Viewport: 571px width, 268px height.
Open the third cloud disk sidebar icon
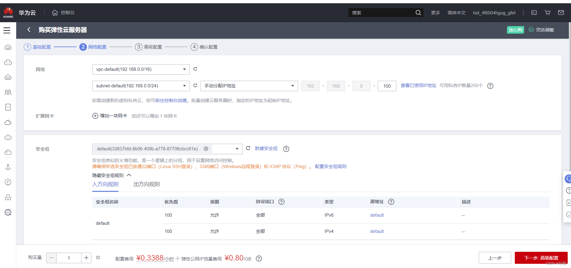point(8,77)
